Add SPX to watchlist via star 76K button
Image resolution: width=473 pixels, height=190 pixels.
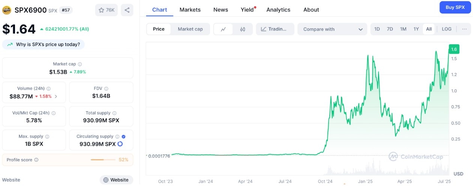point(107,10)
